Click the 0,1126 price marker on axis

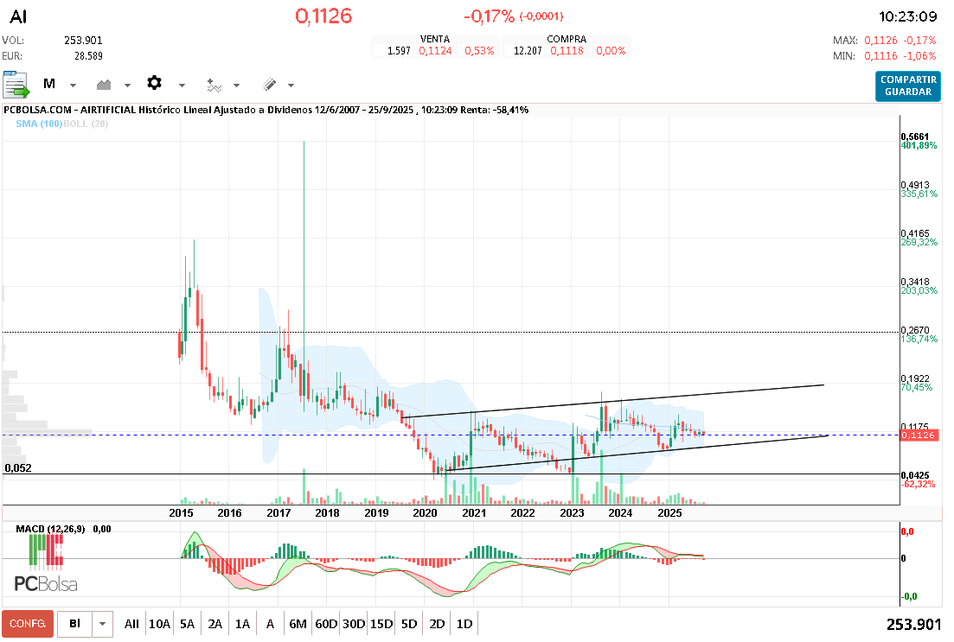tap(919, 435)
